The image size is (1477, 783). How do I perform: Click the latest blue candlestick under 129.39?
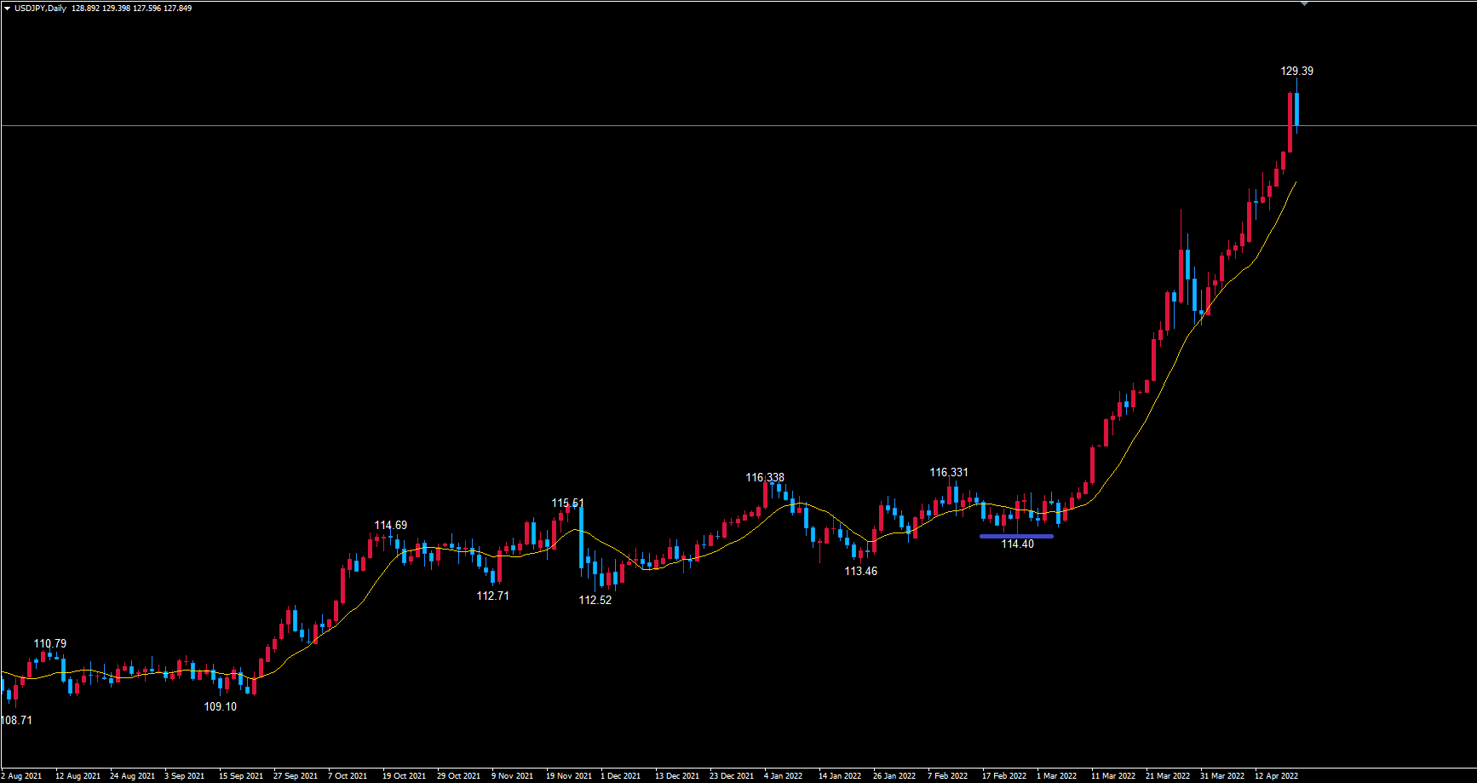1296,109
